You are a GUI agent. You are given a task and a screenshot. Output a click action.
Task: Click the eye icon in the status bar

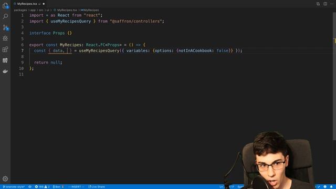point(30,187)
